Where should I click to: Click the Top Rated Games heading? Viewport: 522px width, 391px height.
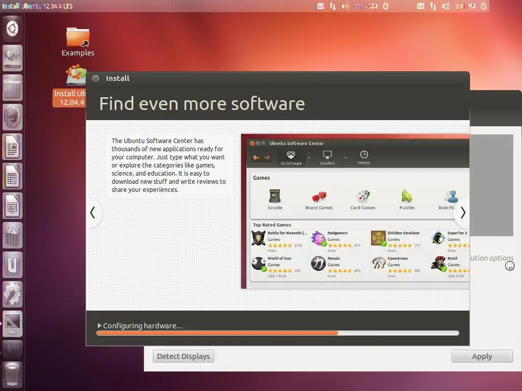tap(272, 225)
